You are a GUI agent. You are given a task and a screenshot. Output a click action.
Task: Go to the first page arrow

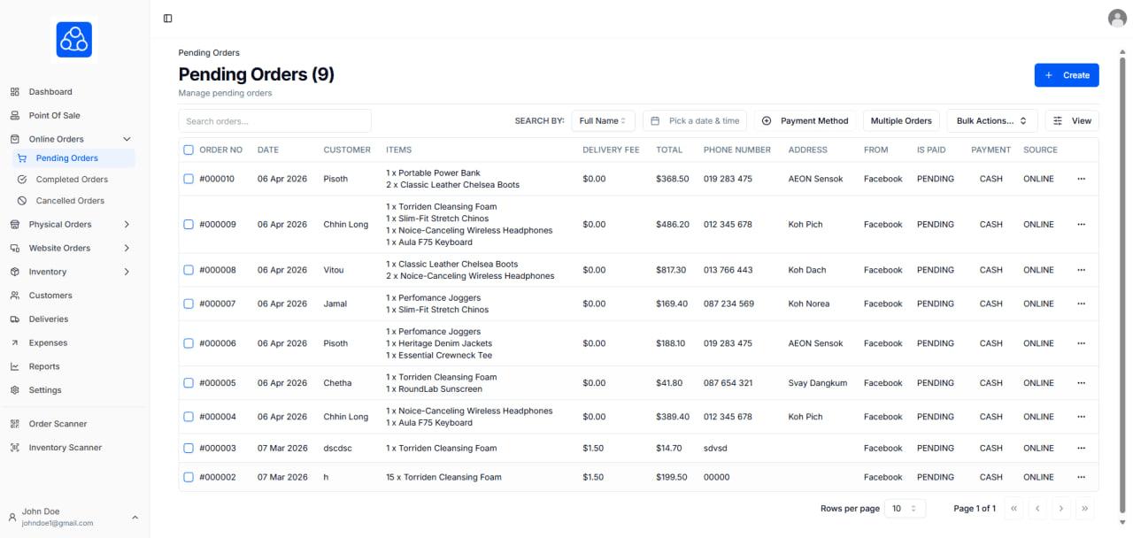[x=1014, y=509]
